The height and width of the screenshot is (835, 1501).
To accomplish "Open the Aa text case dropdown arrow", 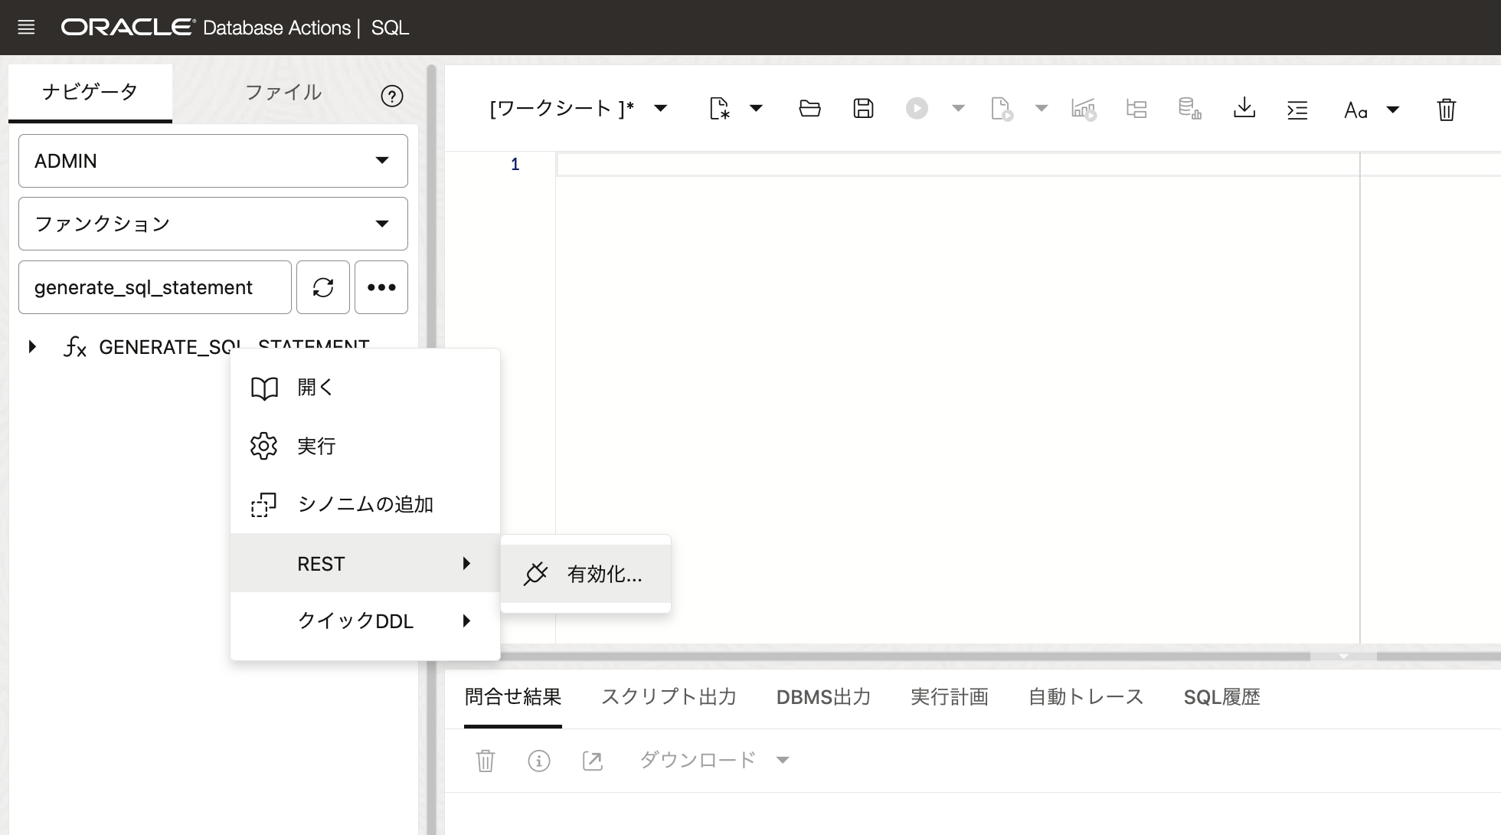I will tap(1393, 110).
